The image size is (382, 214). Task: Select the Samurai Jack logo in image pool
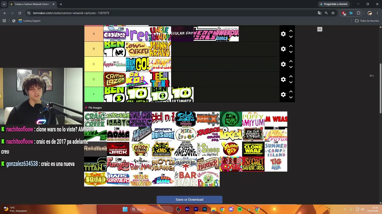(x=118, y=149)
